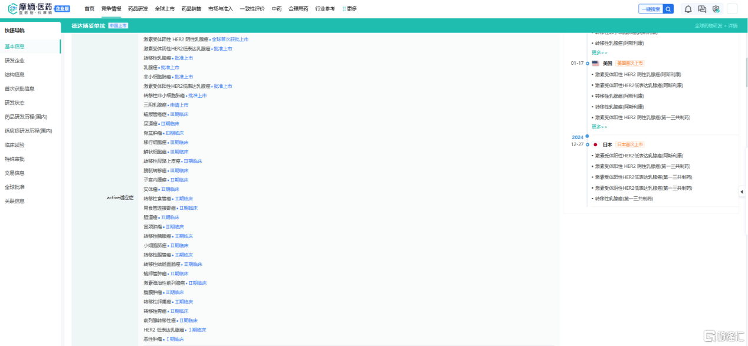Screen dimensions: 748x346
Task: Jump to 首次获批信息 section
Action: click(19, 89)
